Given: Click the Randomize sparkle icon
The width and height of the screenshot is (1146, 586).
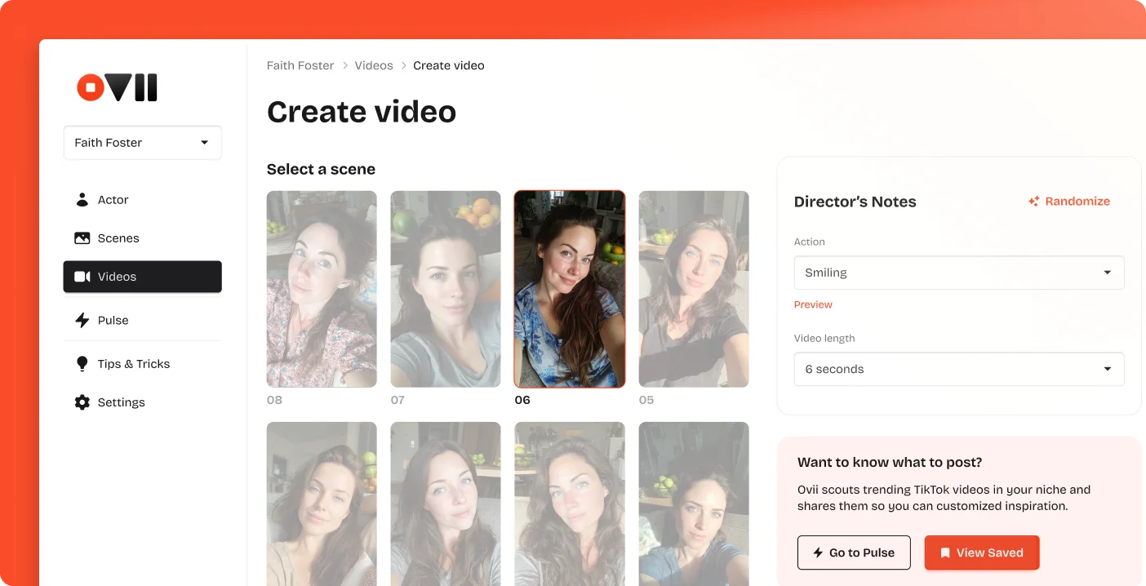Looking at the screenshot, I should point(1033,201).
